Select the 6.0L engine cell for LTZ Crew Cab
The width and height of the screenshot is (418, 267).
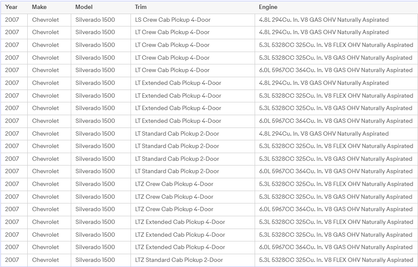(x=336, y=209)
